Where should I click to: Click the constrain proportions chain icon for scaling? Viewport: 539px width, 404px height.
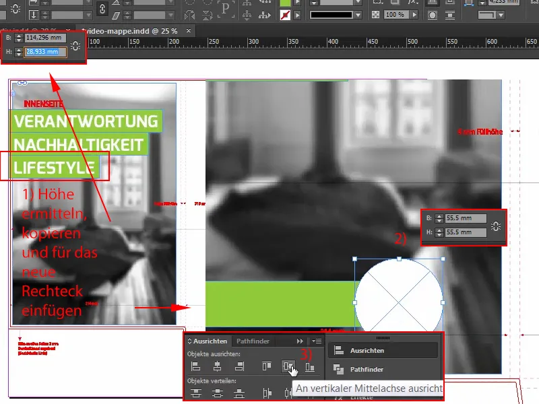click(x=102, y=9)
